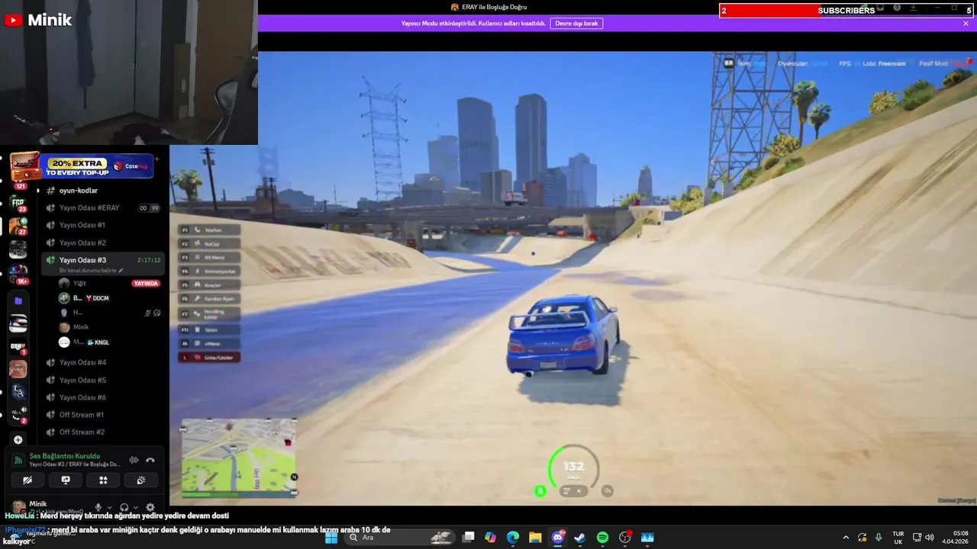Open voice participant with the DDCM tag
Image resolution: width=977 pixels, height=549 pixels.
click(x=108, y=298)
